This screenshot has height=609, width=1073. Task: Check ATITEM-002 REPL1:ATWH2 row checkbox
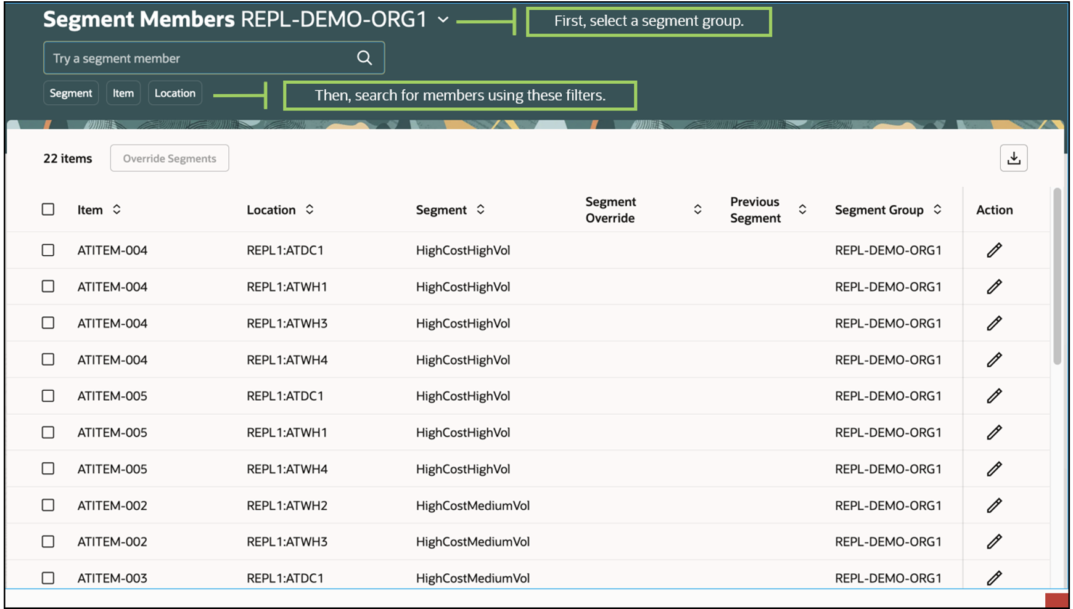tap(48, 505)
